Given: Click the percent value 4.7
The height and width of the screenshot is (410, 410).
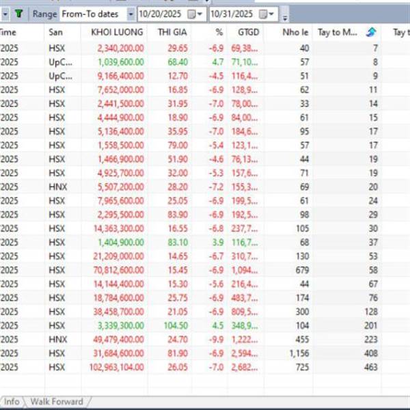Looking at the screenshot, I should [x=218, y=62].
